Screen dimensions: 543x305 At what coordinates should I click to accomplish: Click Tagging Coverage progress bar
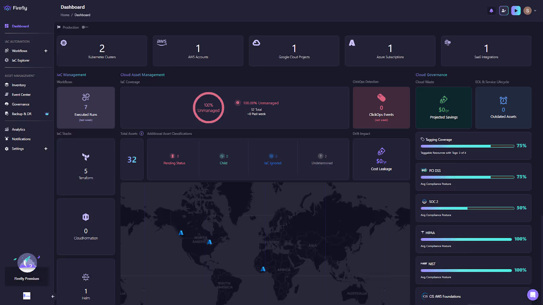pyautogui.click(x=467, y=146)
